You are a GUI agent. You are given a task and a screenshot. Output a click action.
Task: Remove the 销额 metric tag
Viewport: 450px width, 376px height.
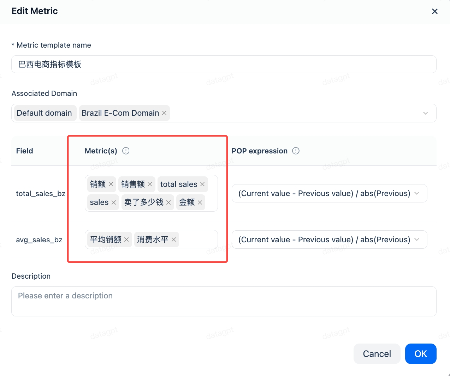coord(111,184)
